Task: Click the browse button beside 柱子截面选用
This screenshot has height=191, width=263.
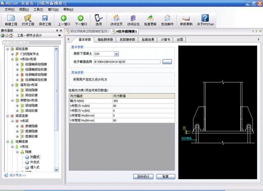Action: 167,62
